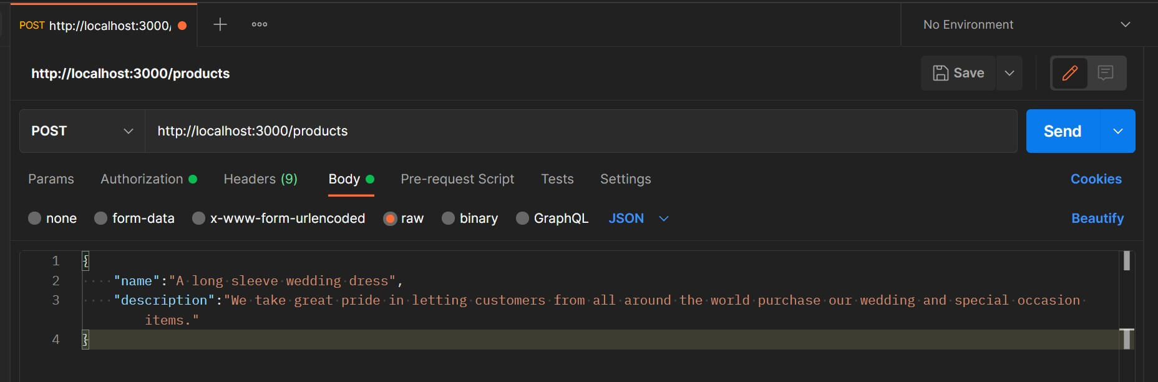Click the Save disk icon
The image size is (1158, 382).
(940, 73)
